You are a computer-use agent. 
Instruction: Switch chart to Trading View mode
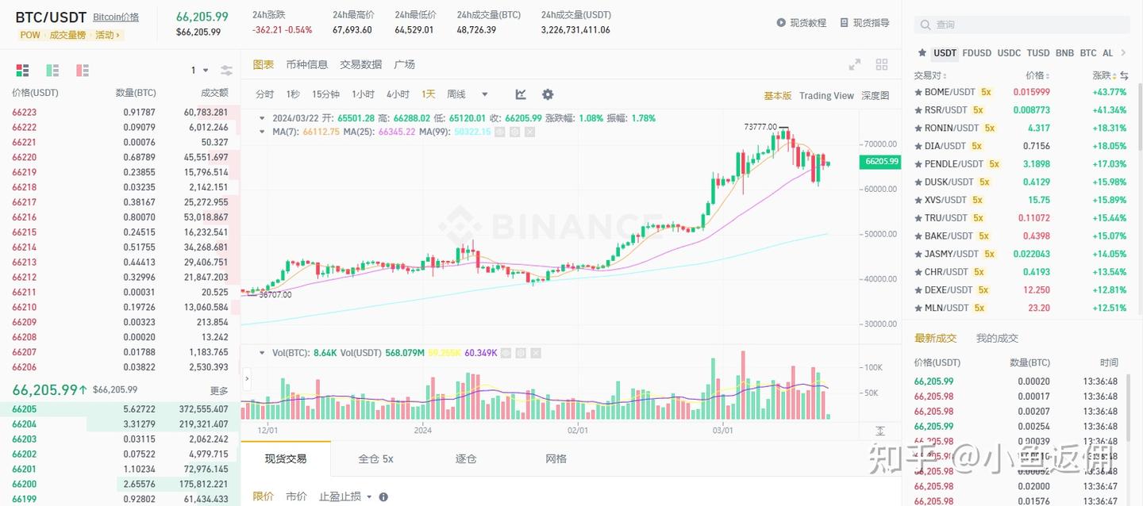826,95
